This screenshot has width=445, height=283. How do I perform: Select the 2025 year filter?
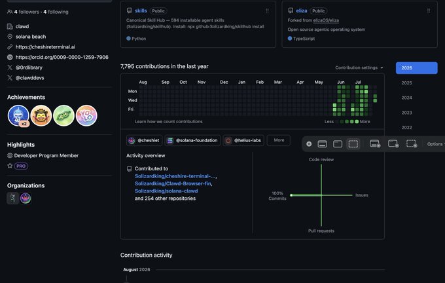406,83
